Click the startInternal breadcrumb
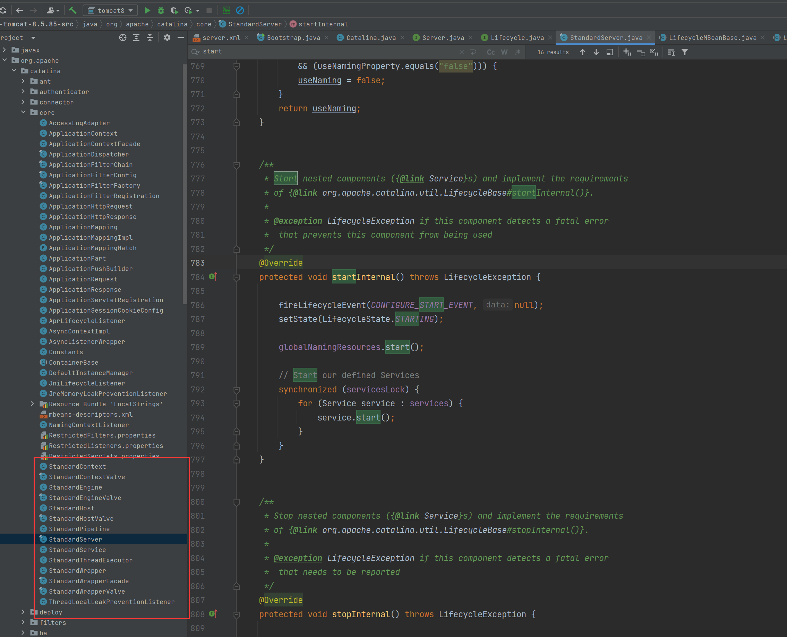This screenshot has width=787, height=637. pyautogui.click(x=319, y=24)
